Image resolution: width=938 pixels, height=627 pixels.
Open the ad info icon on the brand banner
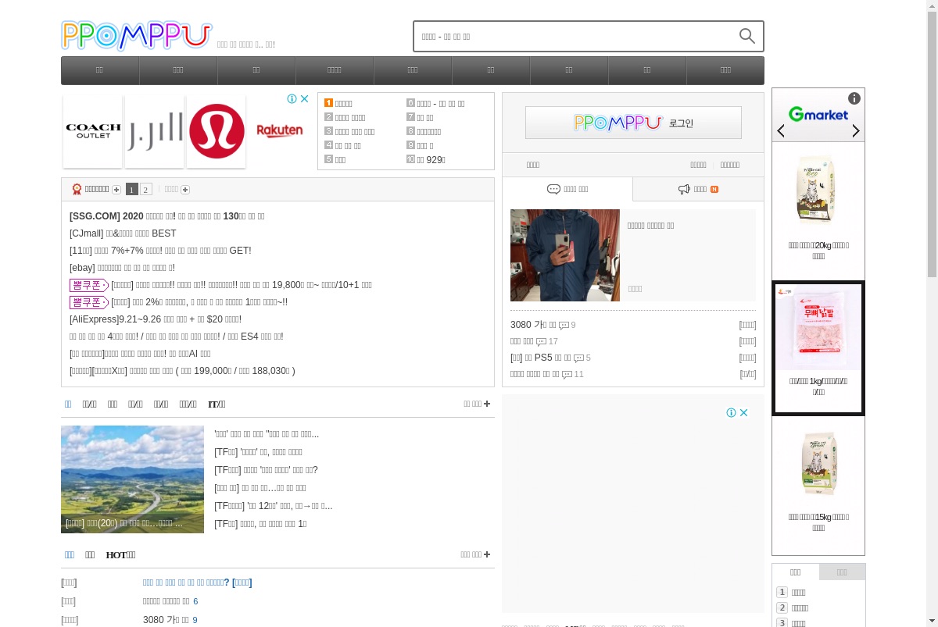pos(292,99)
